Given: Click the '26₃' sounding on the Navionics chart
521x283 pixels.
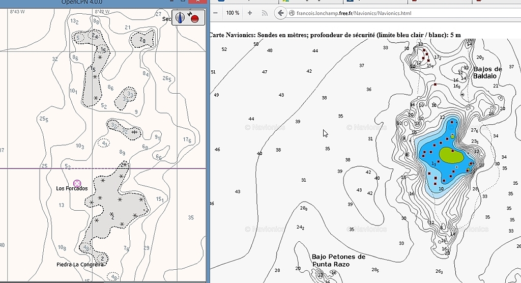Looking at the screenshot, I should coord(439,271).
